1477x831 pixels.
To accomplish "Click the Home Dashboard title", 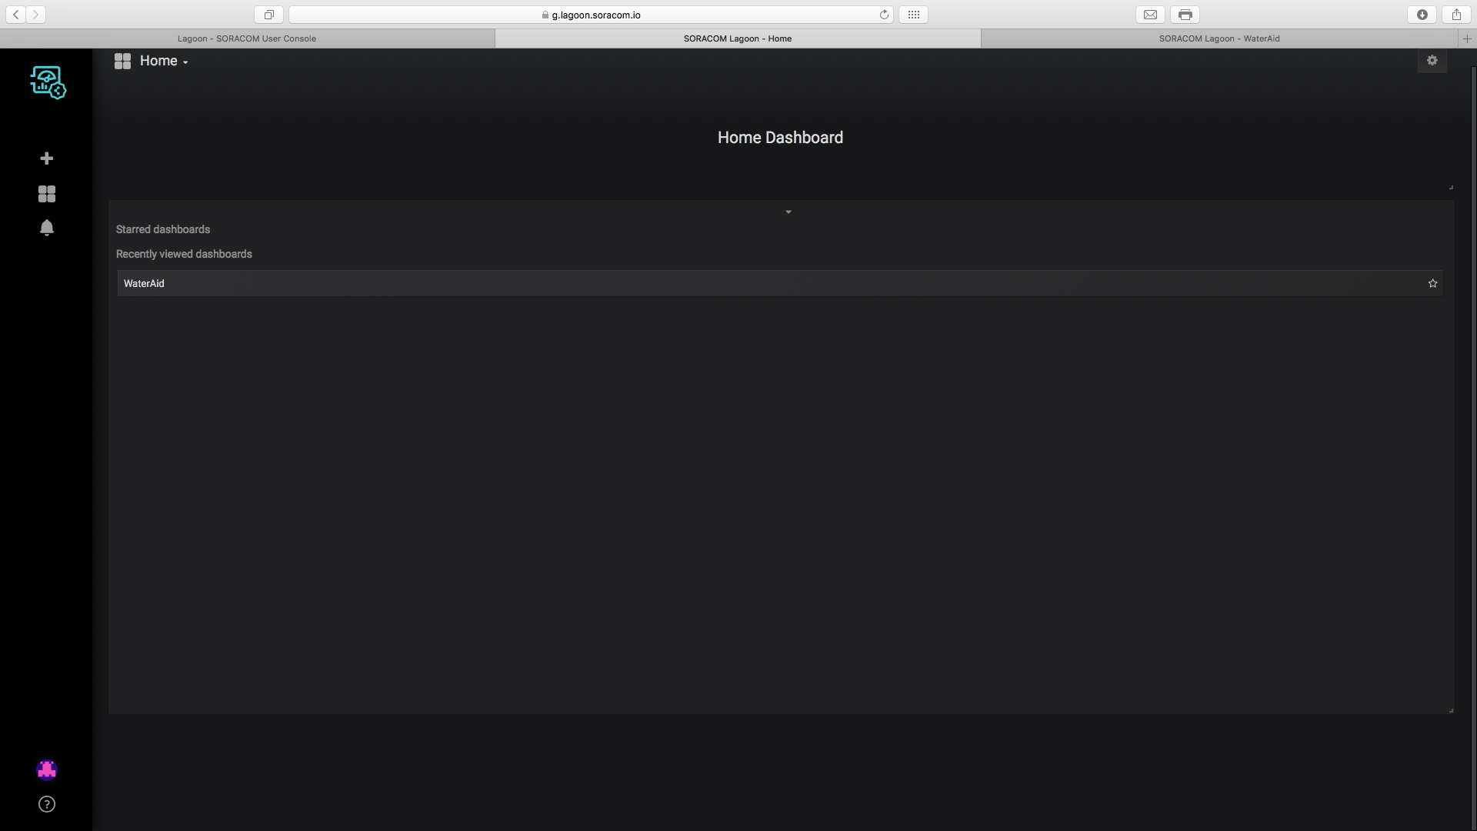I will pyautogui.click(x=780, y=138).
